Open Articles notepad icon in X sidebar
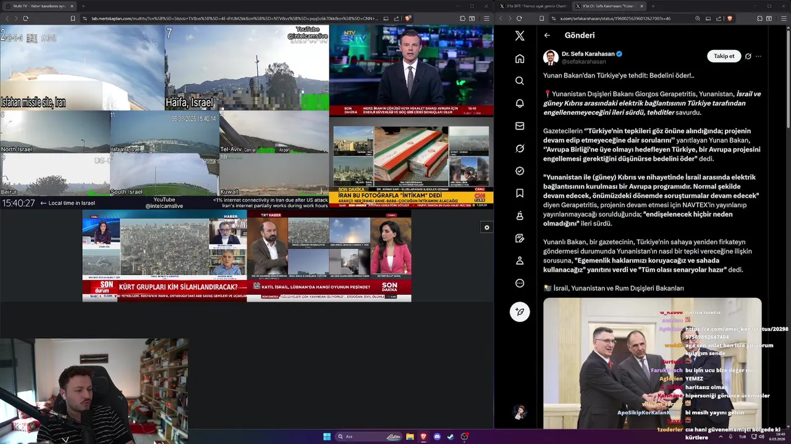 pyautogui.click(x=520, y=238)
